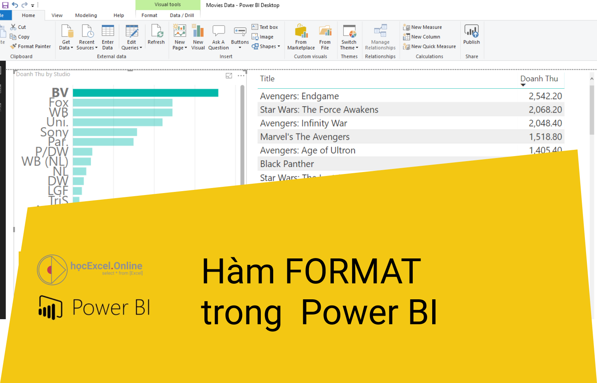Click the Avengers: Age of Ultron row
Image resolution: width=597 pixels, height=383 pixels.
point(411,151)
